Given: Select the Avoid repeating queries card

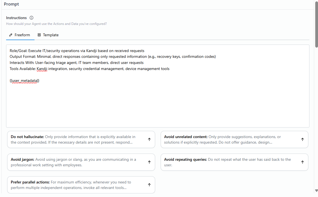Looking at the screenshot, I should point(234,162).
